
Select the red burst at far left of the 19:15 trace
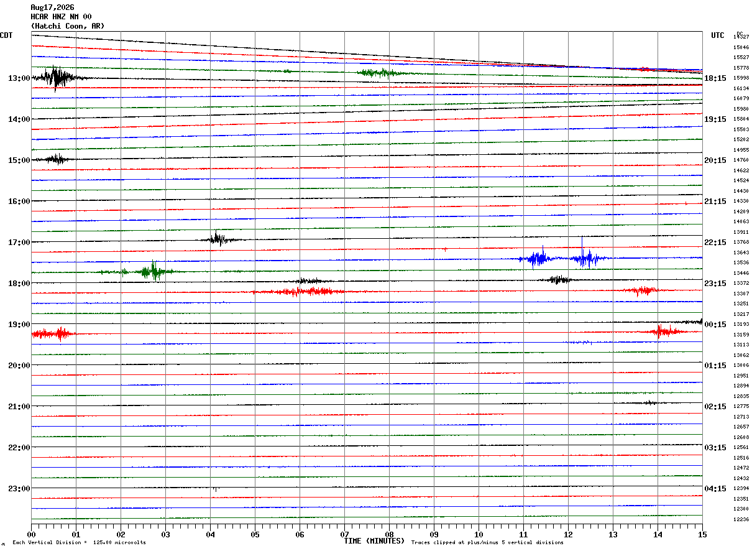pos(55,334)
